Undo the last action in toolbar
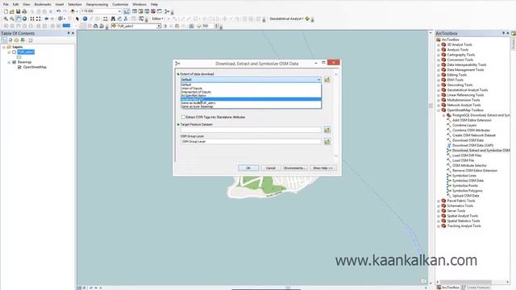Image resolution: width=516 pixels, height=290 pixels. tap(58, 11)
